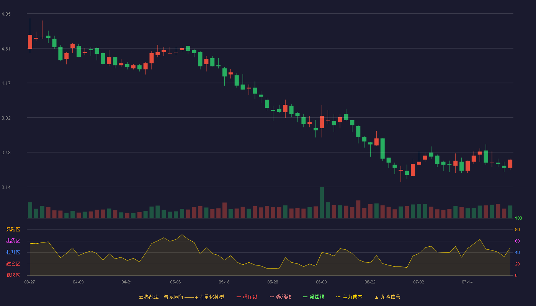
Task: Toggle the 强压线 legend item
Action: [x=247, y=297]
